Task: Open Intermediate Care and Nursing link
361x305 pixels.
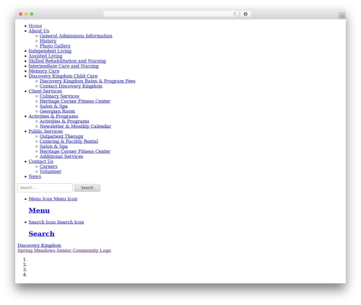Action: pyautogui.click(x=64, y=66)
